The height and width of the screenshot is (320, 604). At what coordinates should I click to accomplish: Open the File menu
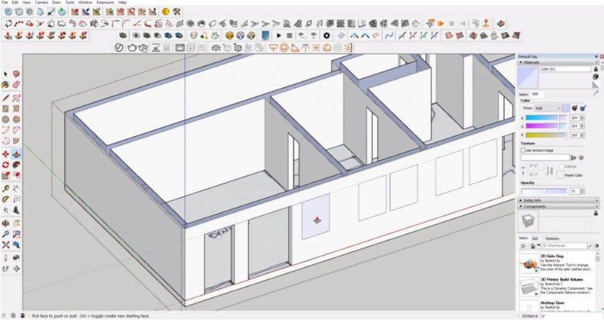pos(4,2)
